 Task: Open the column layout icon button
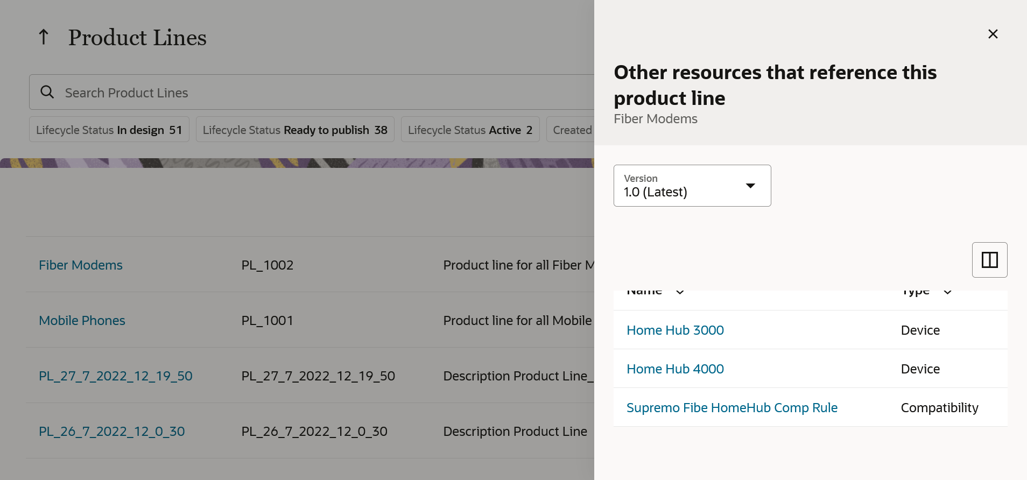point(989,260)
